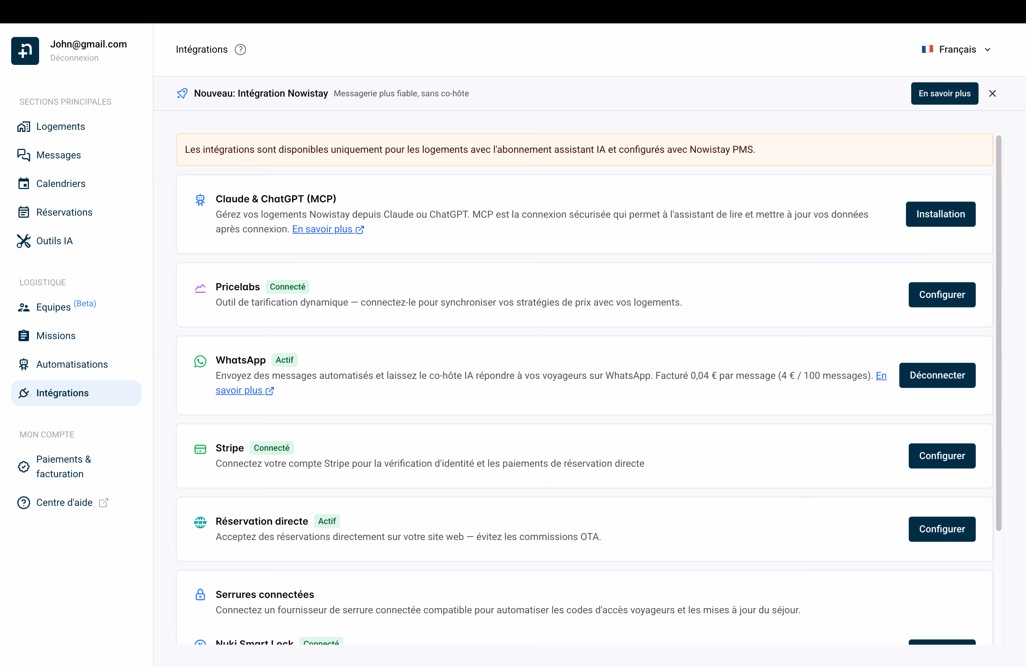Click the Réservation directe Actif badge
Image resolution: width=1026 pixels, height=667 pixels.
[327, 522]
